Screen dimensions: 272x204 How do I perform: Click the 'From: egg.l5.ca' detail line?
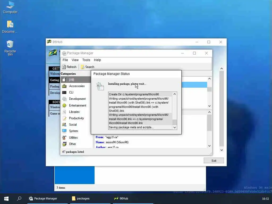[x=107, y=137]
